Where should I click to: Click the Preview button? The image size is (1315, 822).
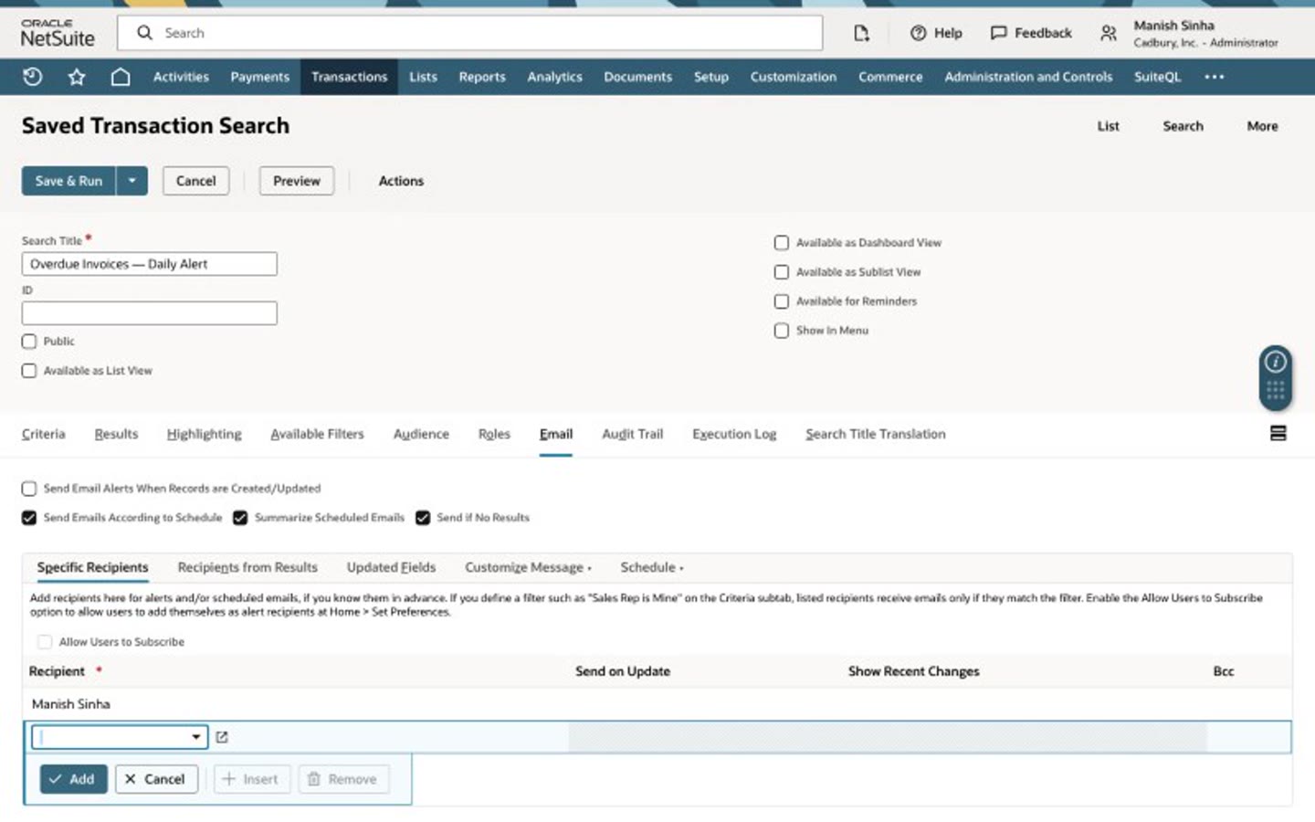(x=297, y=181)
